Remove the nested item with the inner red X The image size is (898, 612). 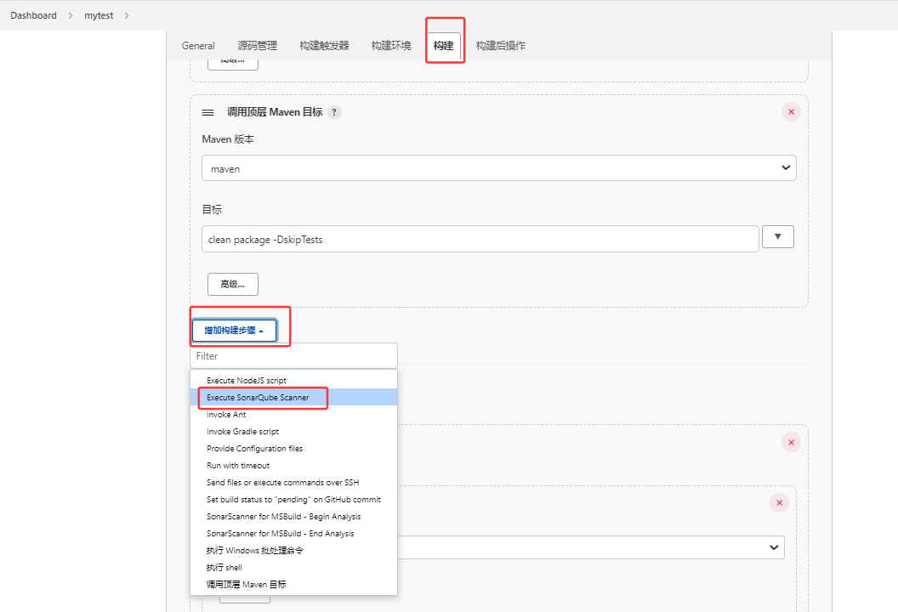779,502
